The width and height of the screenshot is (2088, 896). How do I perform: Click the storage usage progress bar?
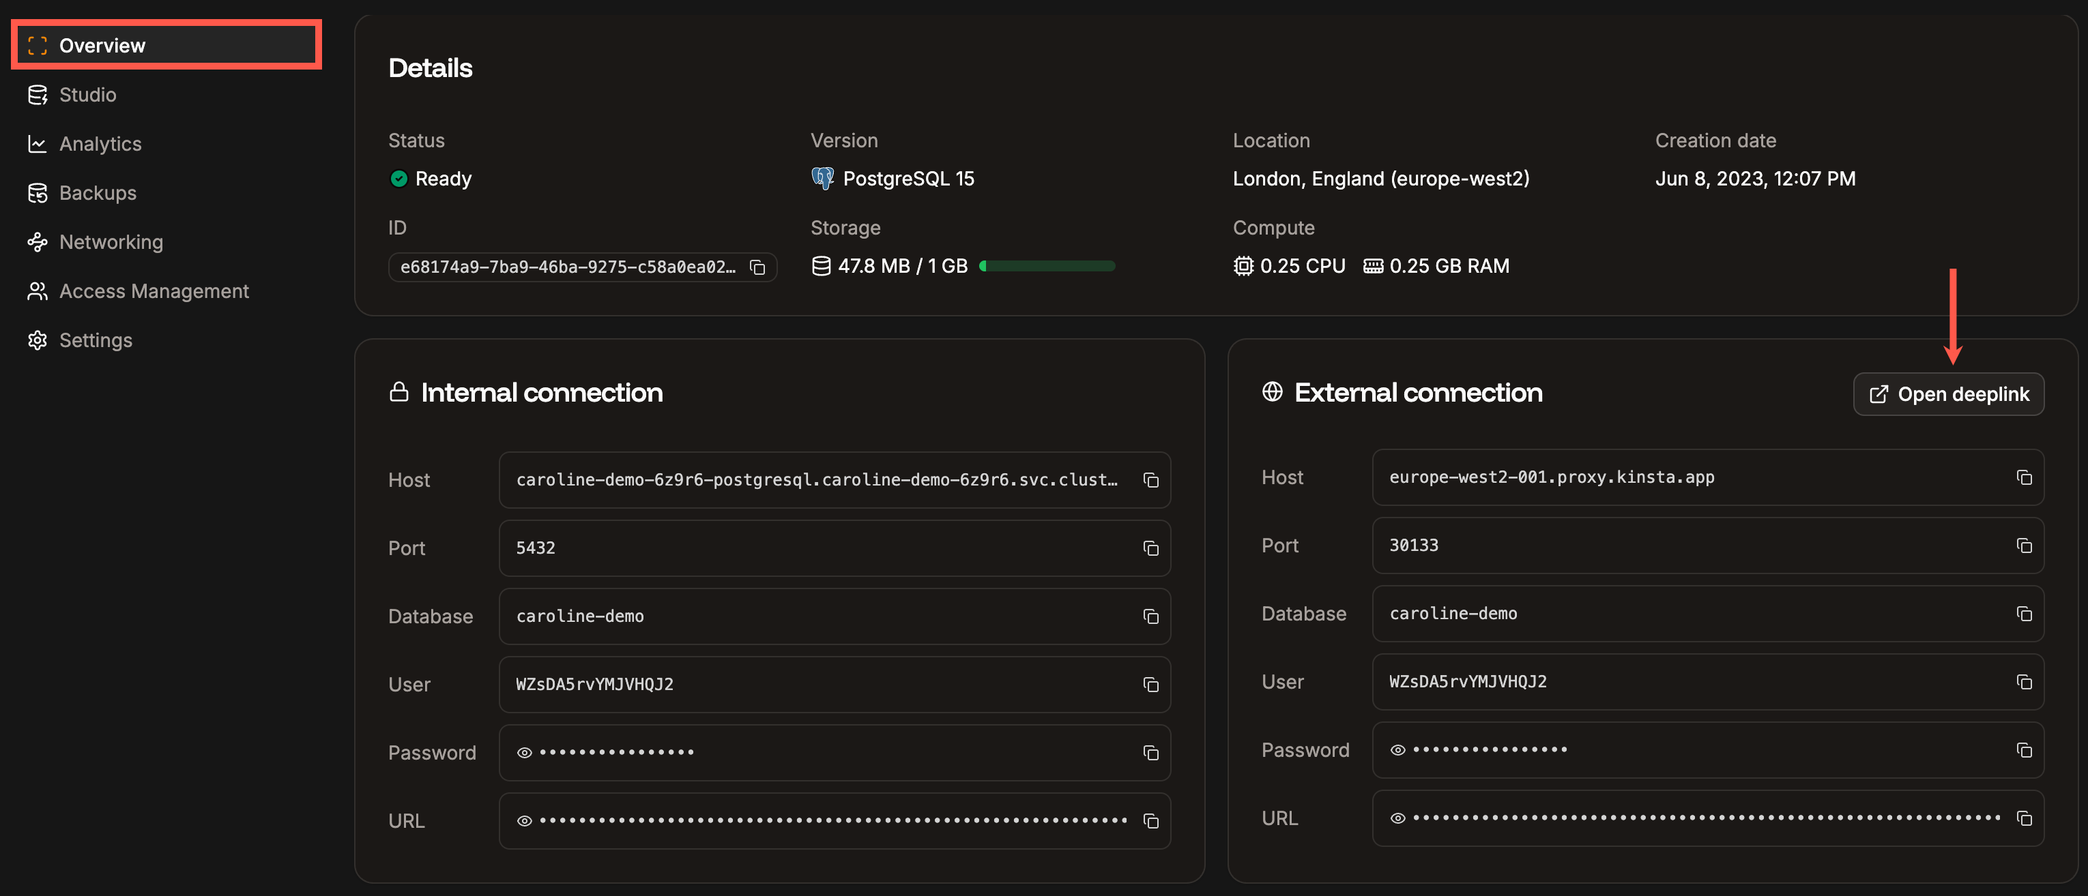pos(1047,265)
